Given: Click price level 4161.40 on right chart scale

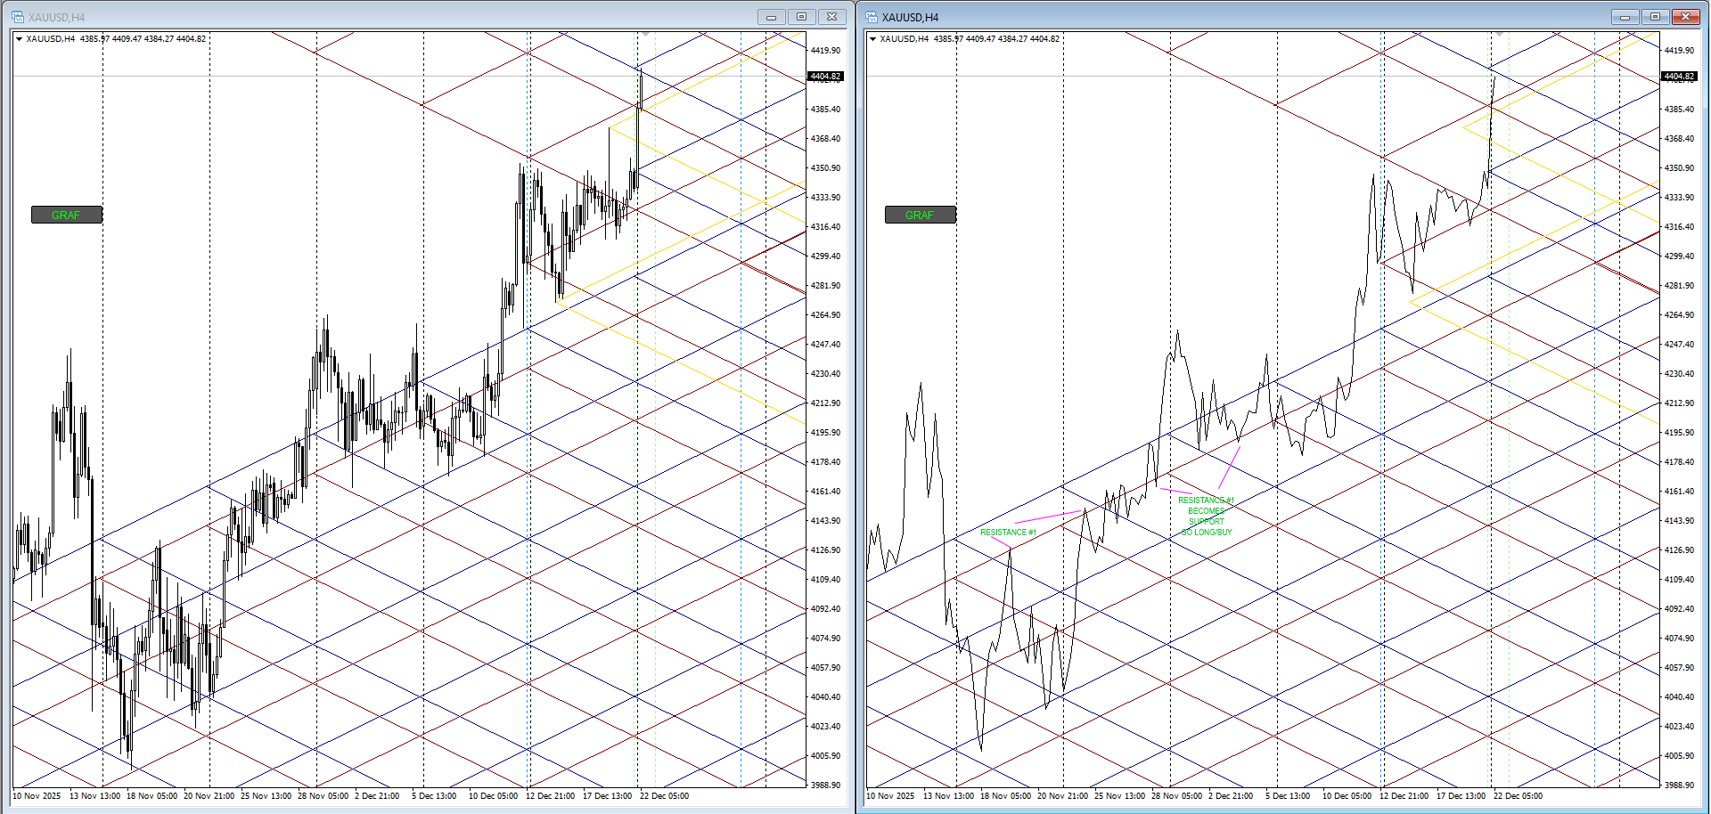Looking at the screenshot, I should pos(1679,492).
